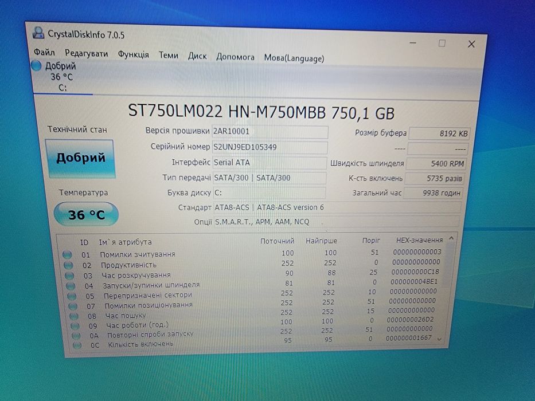535x401 pixels.
Task: Click the drive letter field C:
Action: coord(269,192)
